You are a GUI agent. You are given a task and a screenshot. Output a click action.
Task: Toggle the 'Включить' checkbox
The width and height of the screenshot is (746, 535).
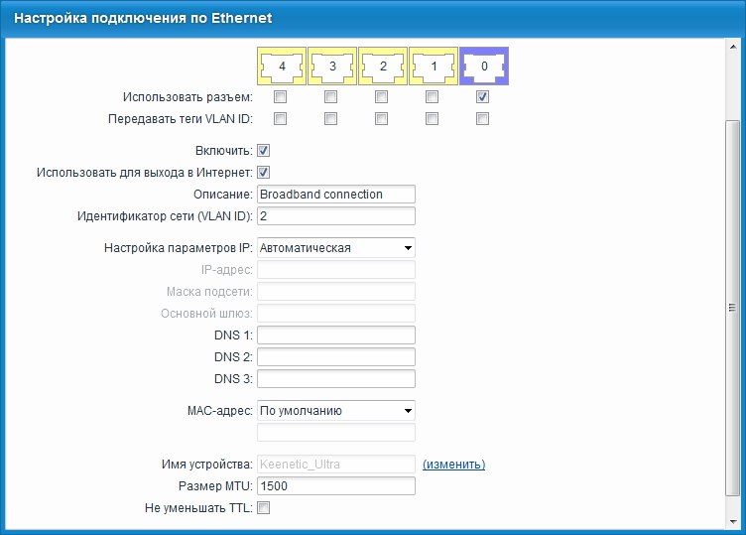pos(264,151)
